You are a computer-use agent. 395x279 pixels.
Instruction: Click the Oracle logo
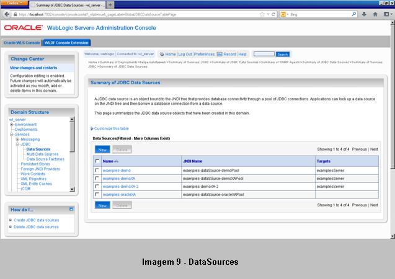[23, 27]
